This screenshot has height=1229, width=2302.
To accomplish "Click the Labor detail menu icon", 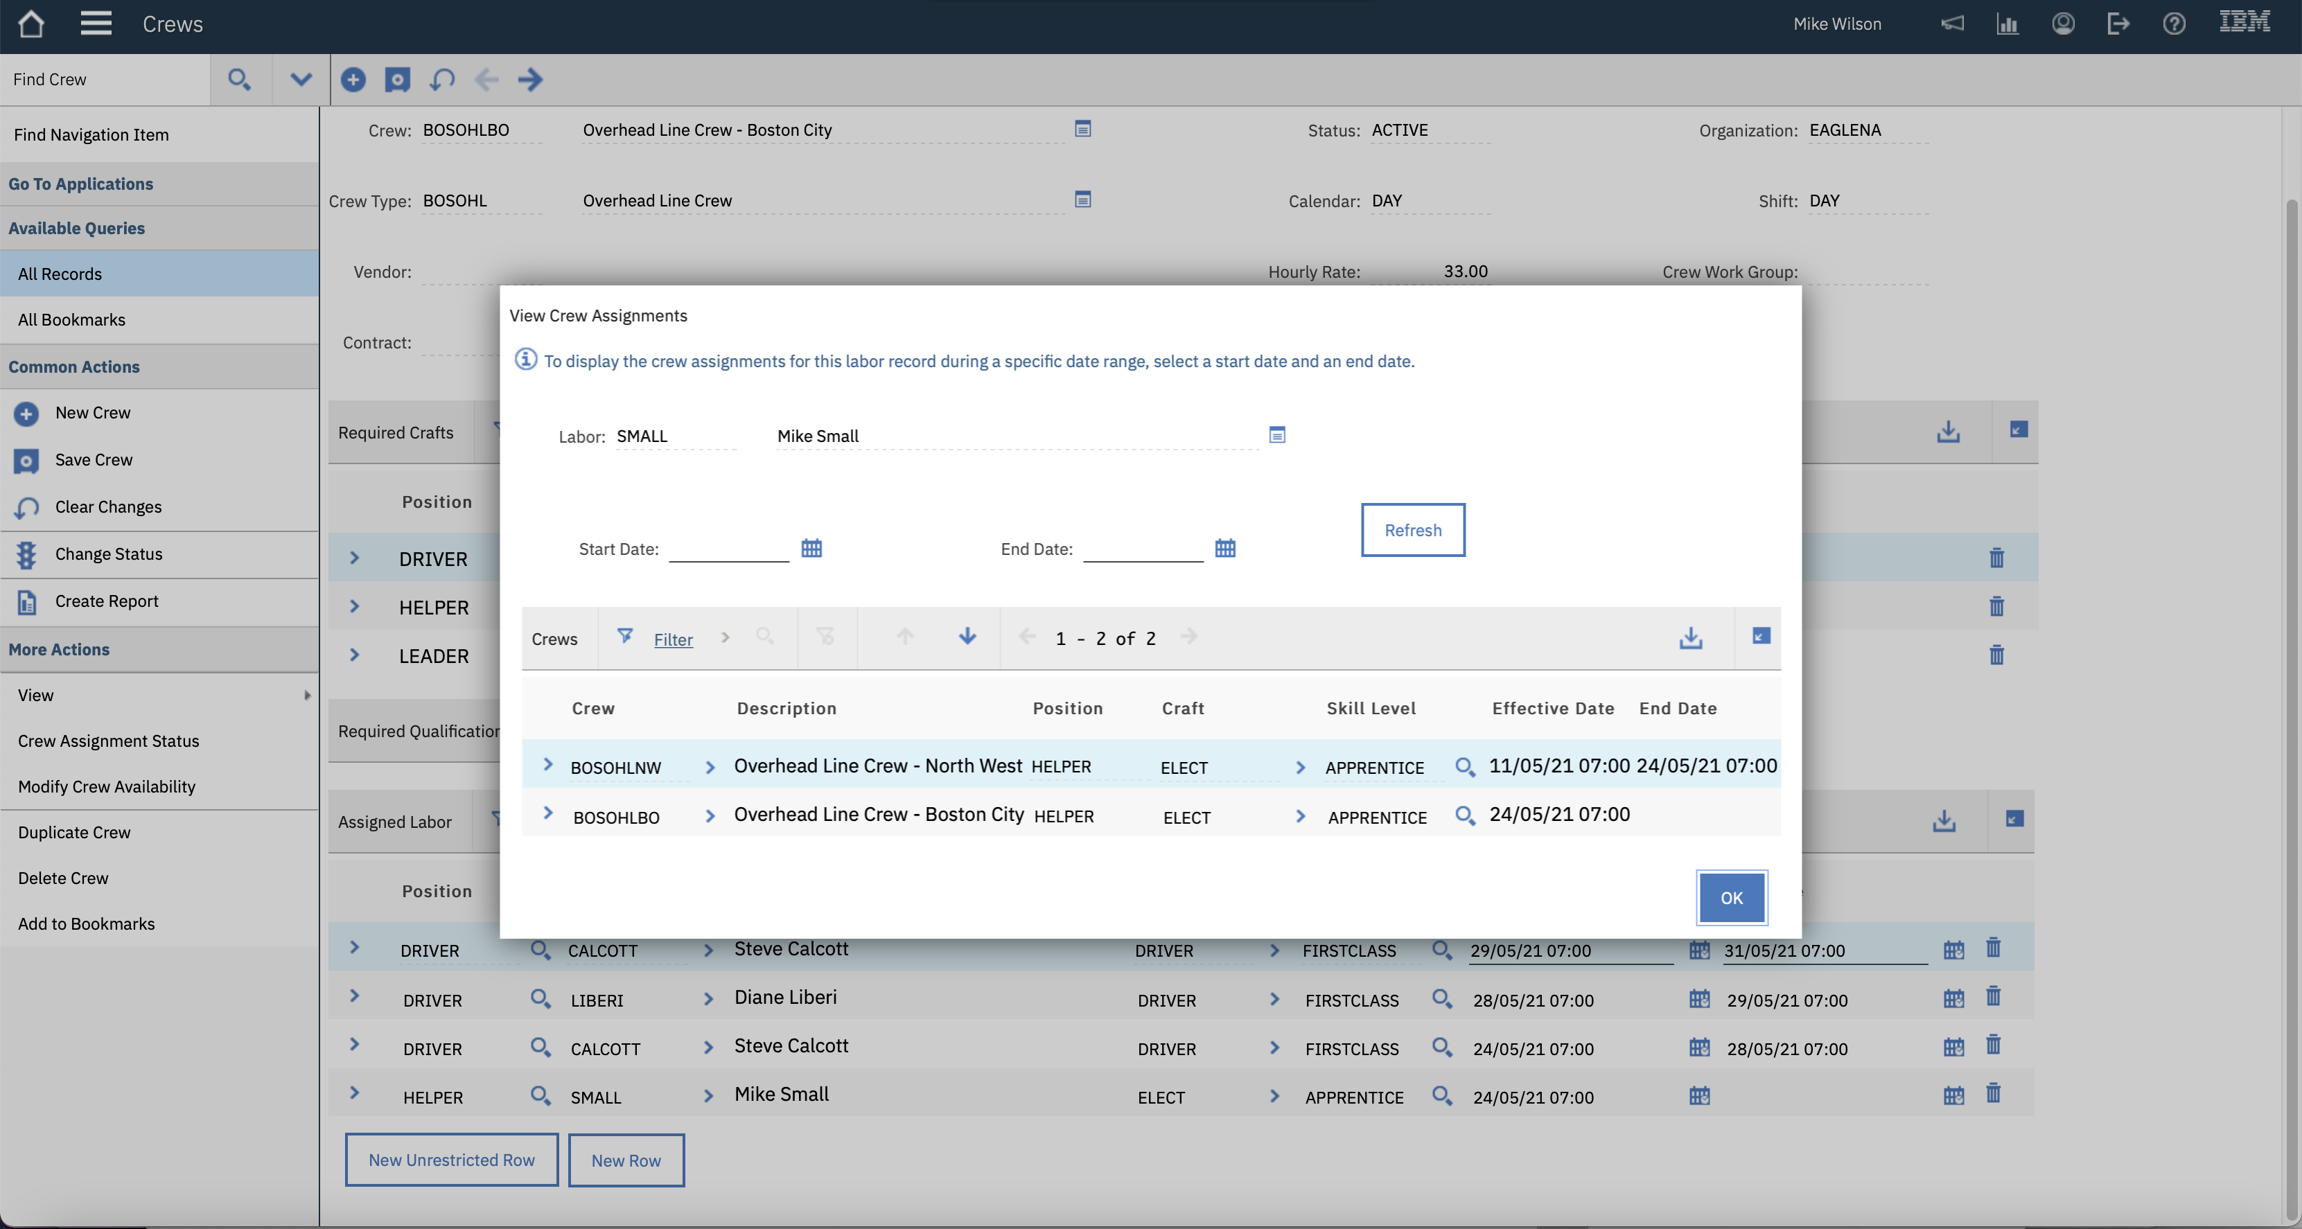I will click(1276, 435).
